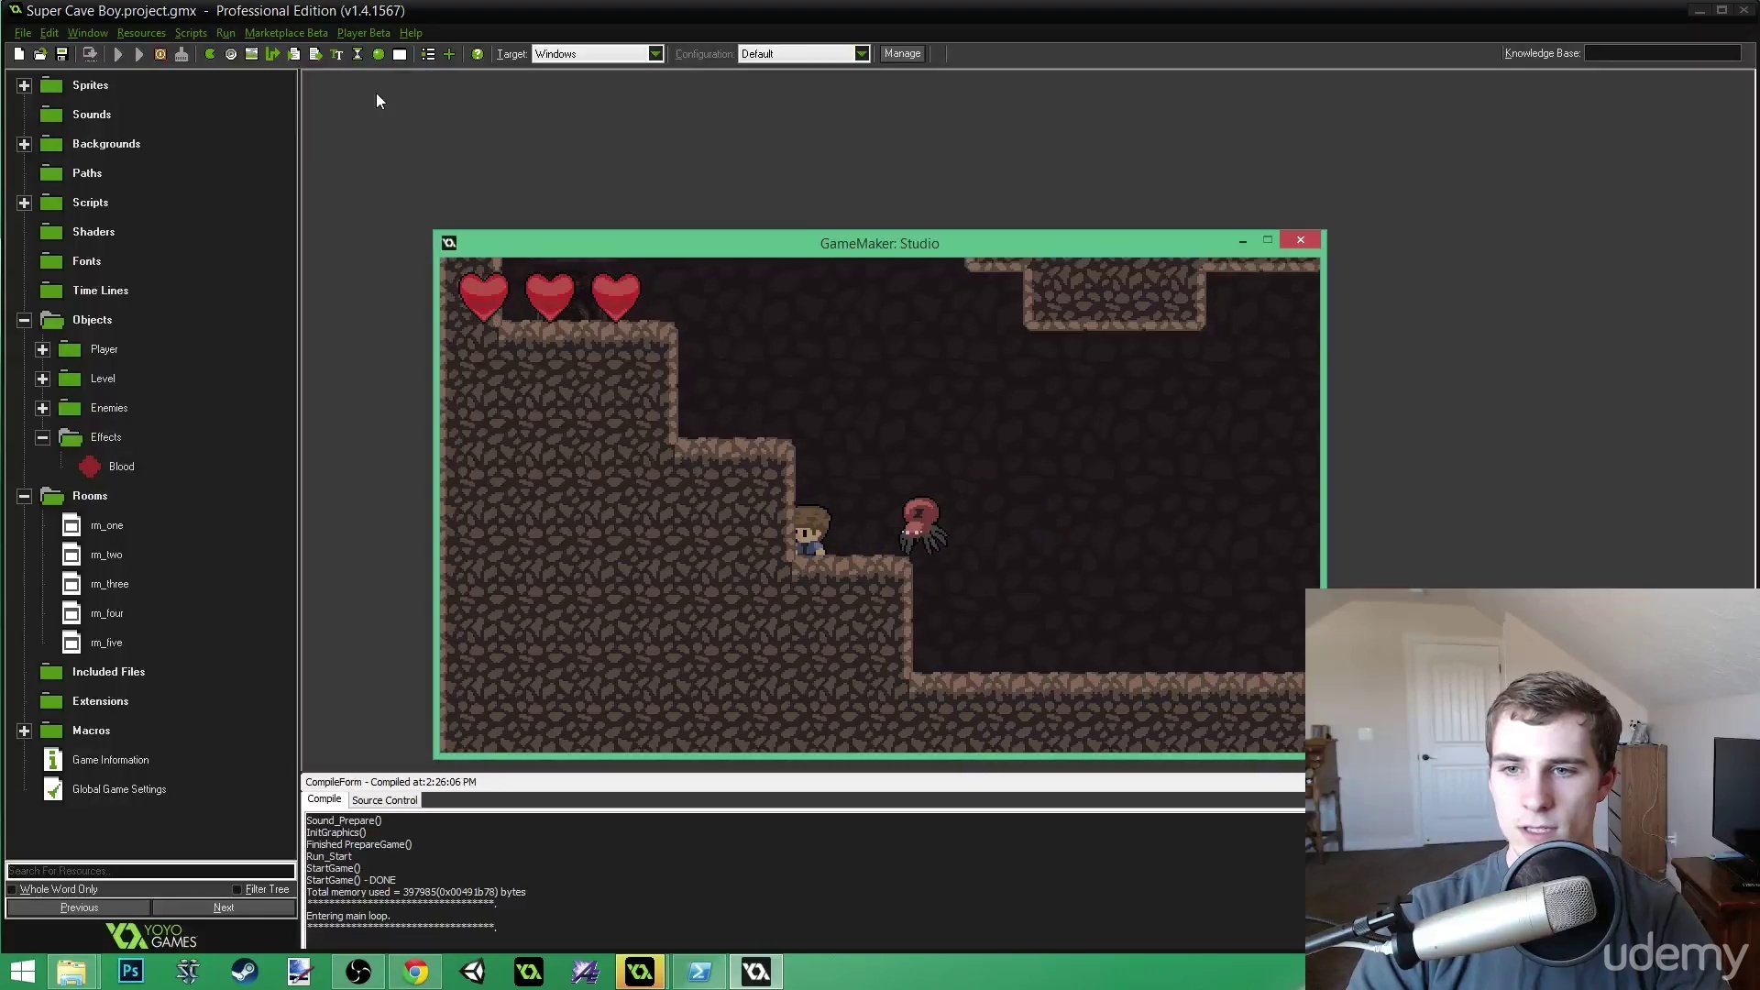Expand the Level objects subfolder
The width and height of the screenshot is (1760, 990).
[x=42, y=379]
